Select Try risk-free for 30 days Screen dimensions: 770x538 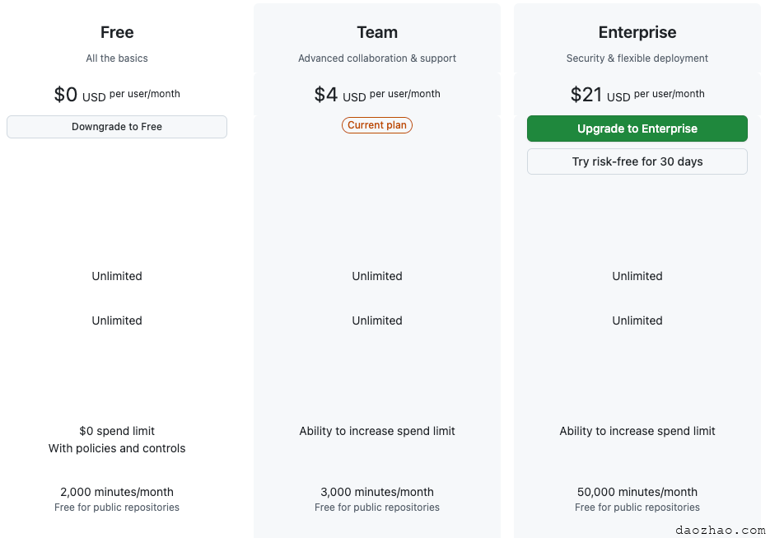coord(637,161)
